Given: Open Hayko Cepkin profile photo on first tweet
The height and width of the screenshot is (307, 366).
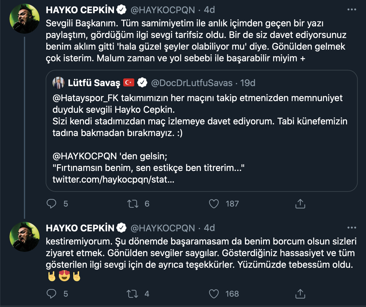Looking at the screenshot, I should (x=25, y=19).
